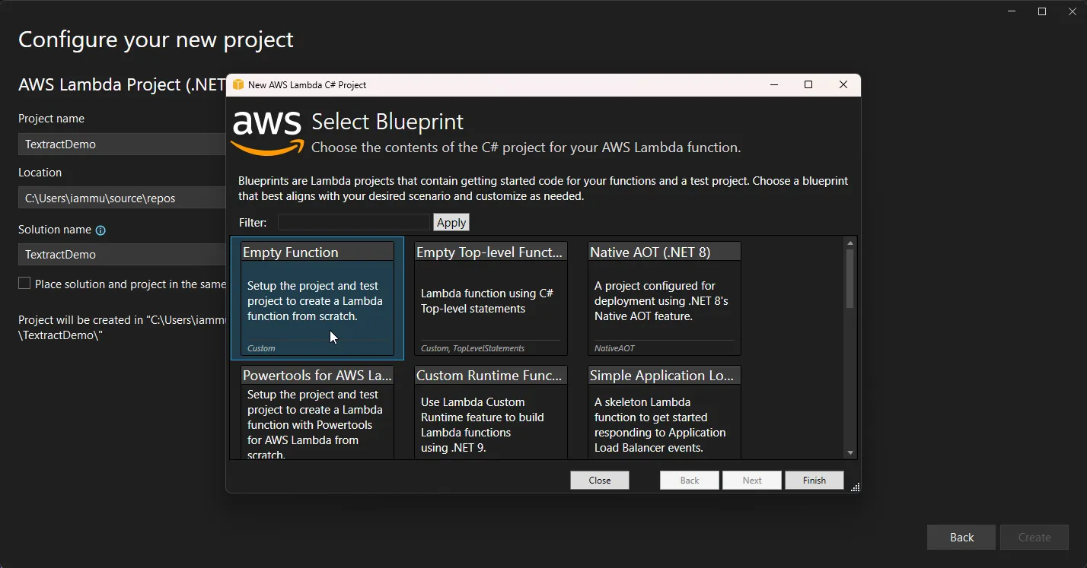Click the Solution name info icon
This screenshot has width=1087, height=568.
100,230
